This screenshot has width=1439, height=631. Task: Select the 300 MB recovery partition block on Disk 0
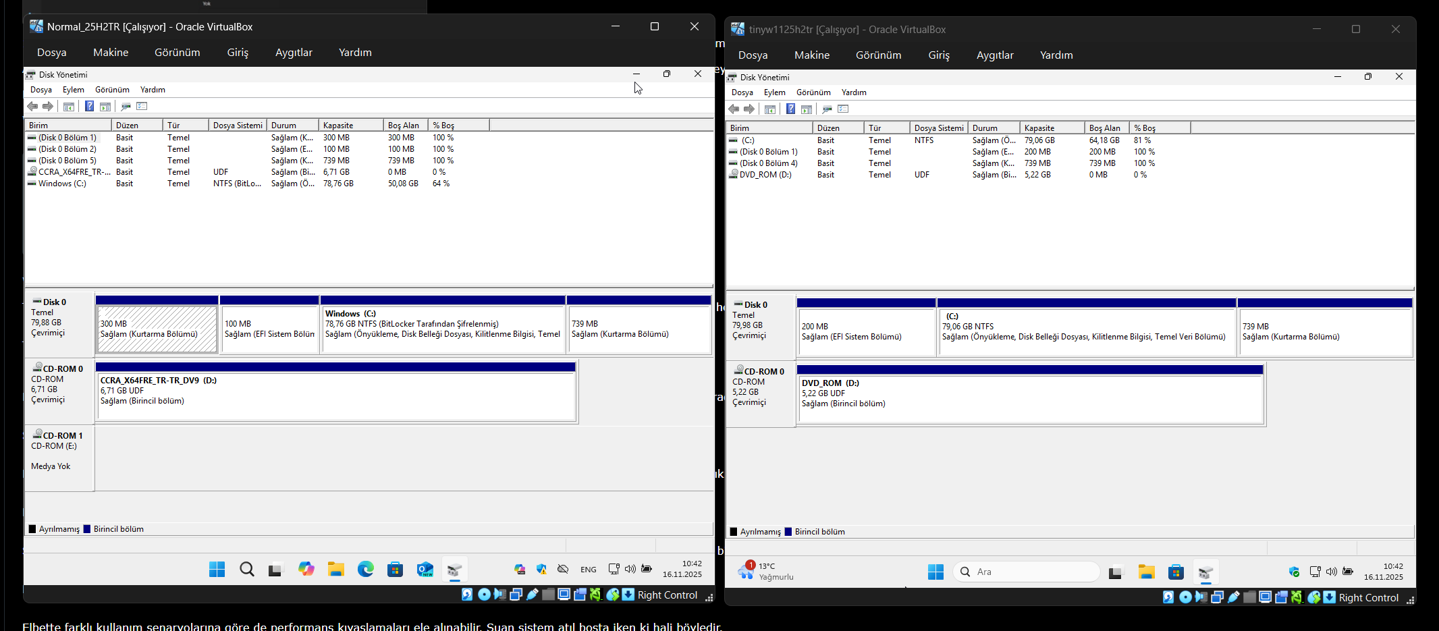[x=157, y=329]
